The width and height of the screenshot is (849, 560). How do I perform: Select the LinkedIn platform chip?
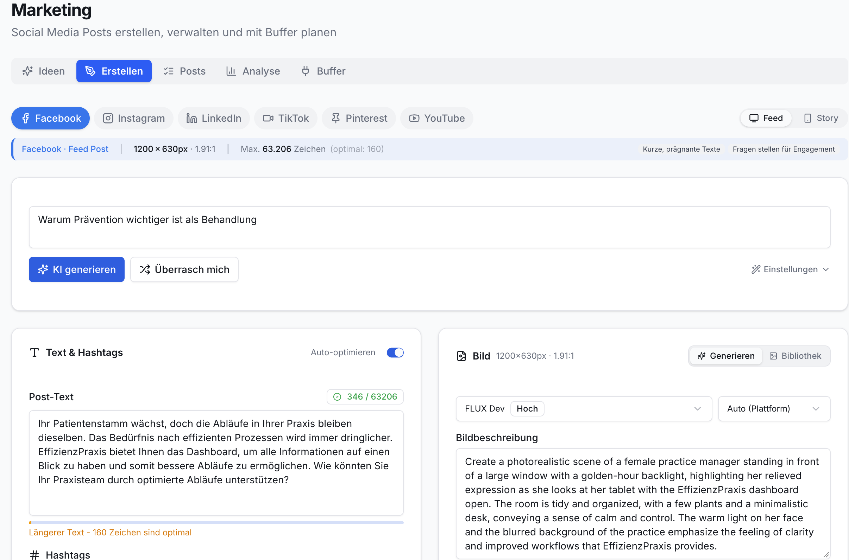click(x=214, y=118)
